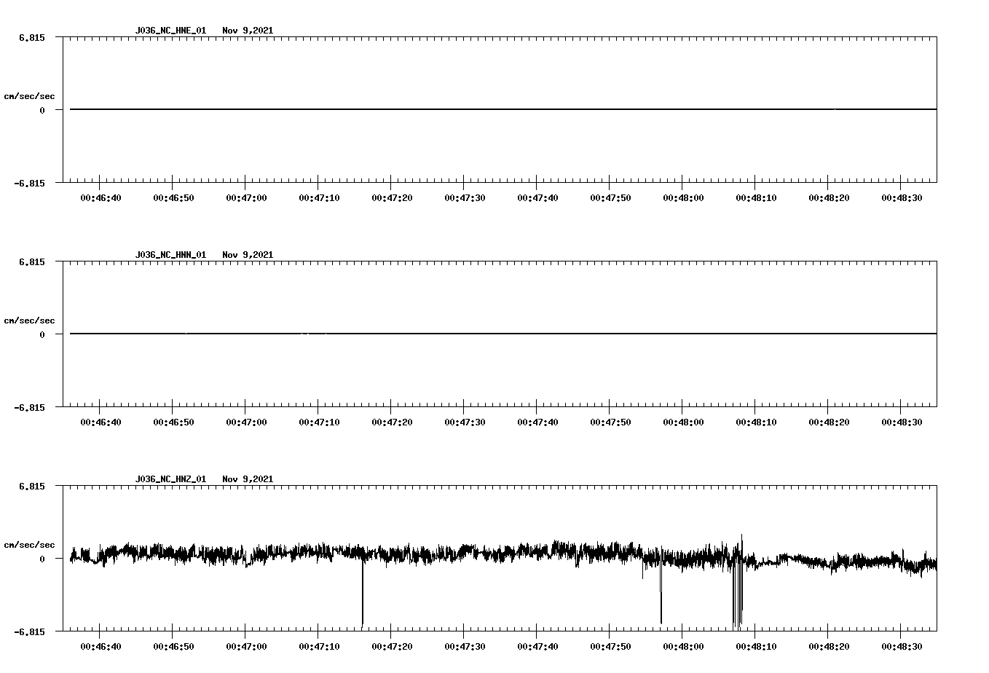This screenshot has width=989, height=673.
Task: Click 00:48:10 time label under HNE plot
Action: coord(756,197)
